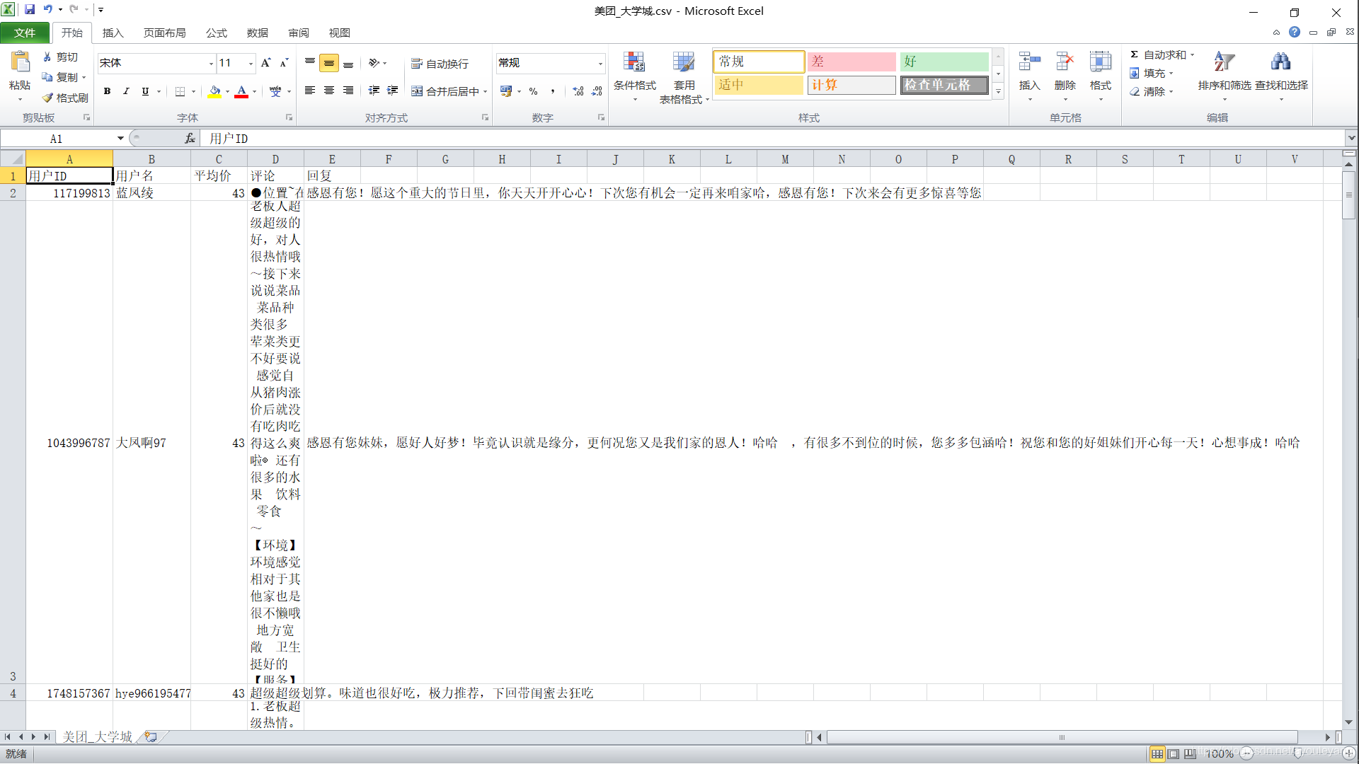Switch to the 页面布局 Page Layout tab
Viewport: 1359px width, 764px height.
click(x=164, y=33)
